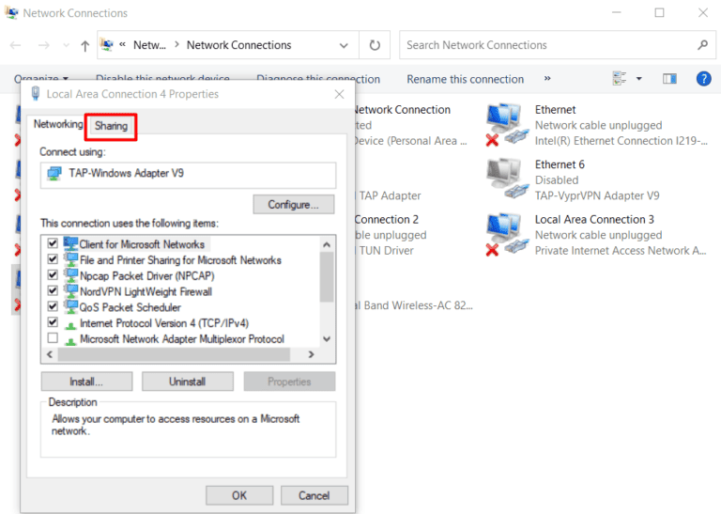Show more toolbar commands chevron
This screenshot has height=514, width=721.
(547, 79)
